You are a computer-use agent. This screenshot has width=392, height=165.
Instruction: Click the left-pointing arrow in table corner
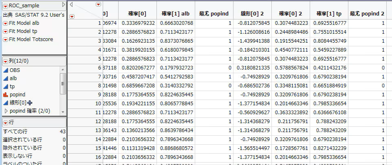(x=71, y=4)
